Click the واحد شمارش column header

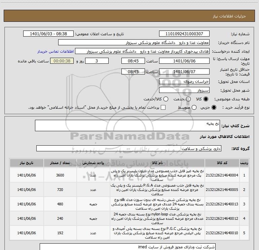[93, 163]
